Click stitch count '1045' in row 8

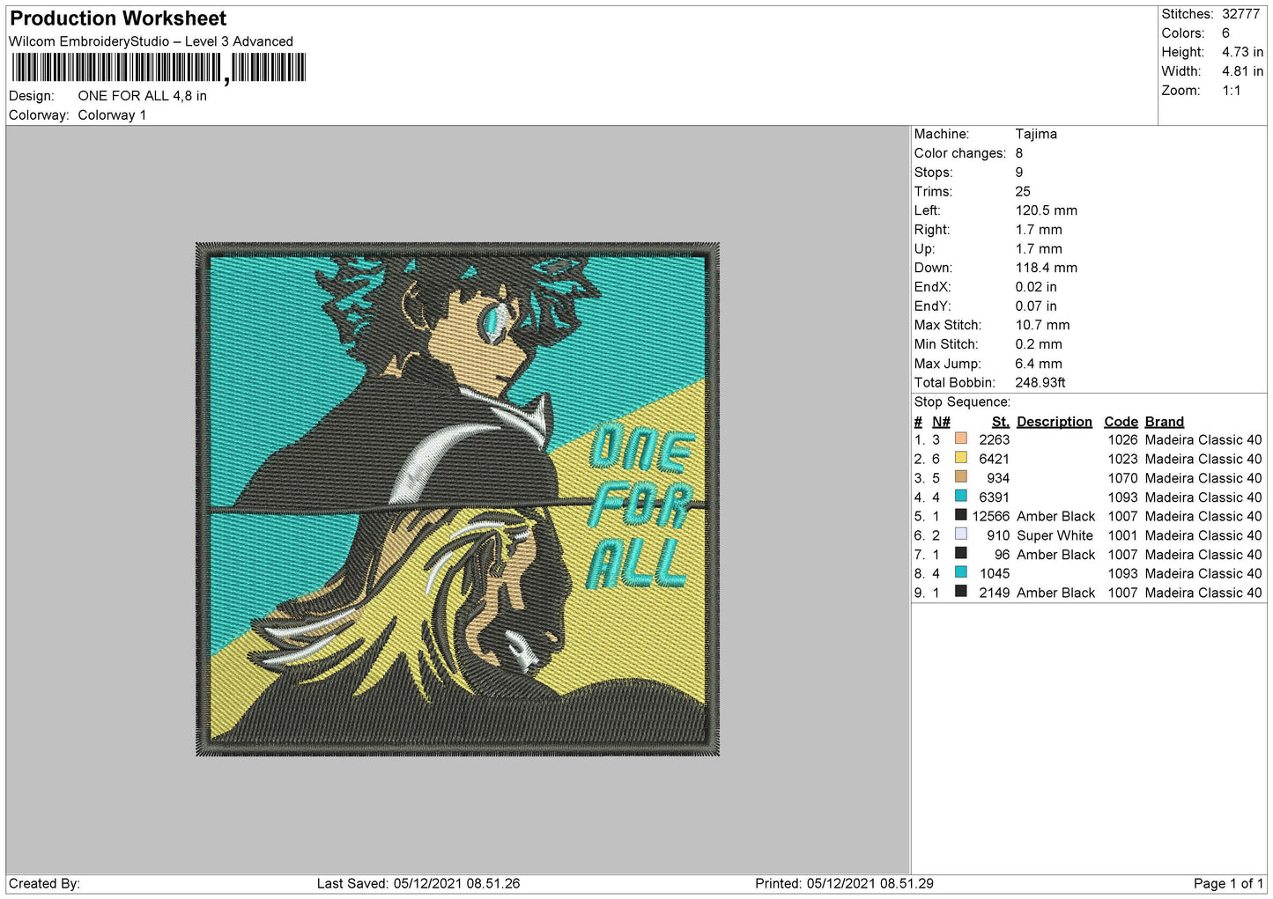pos(994,573)
